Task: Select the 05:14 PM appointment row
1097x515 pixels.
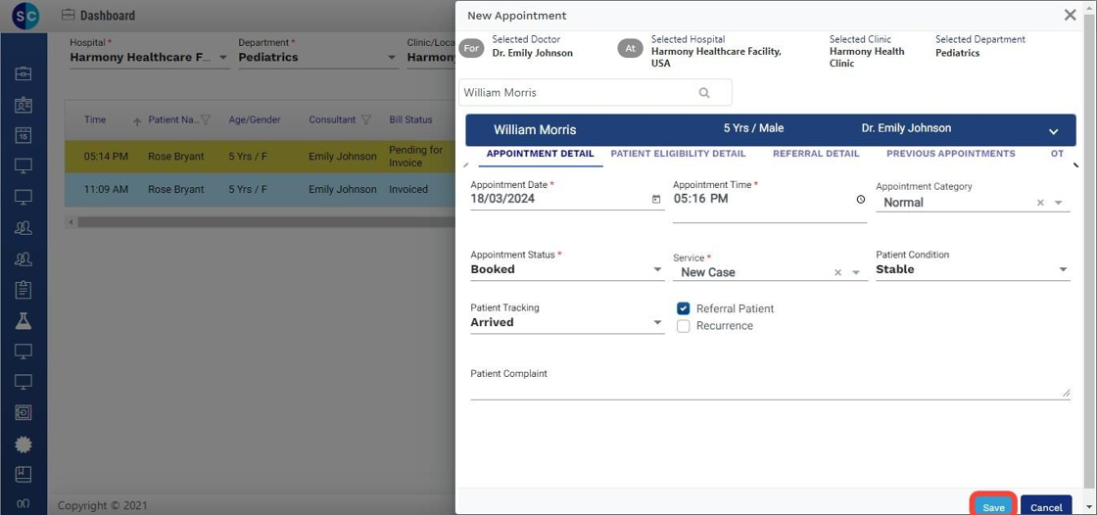Action: coord(261,157)
